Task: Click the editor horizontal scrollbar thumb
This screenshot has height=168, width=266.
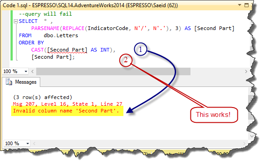Action: 113,71
